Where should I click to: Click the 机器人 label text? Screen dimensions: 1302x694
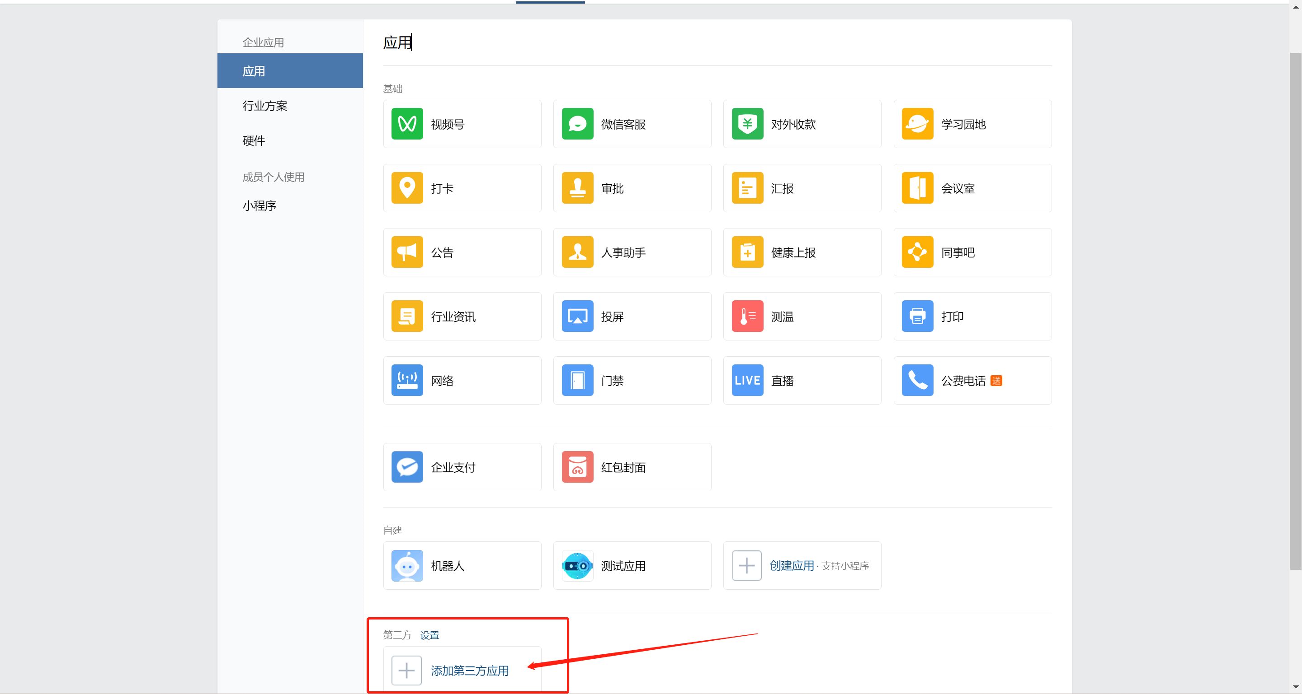[x=447, y=566]
